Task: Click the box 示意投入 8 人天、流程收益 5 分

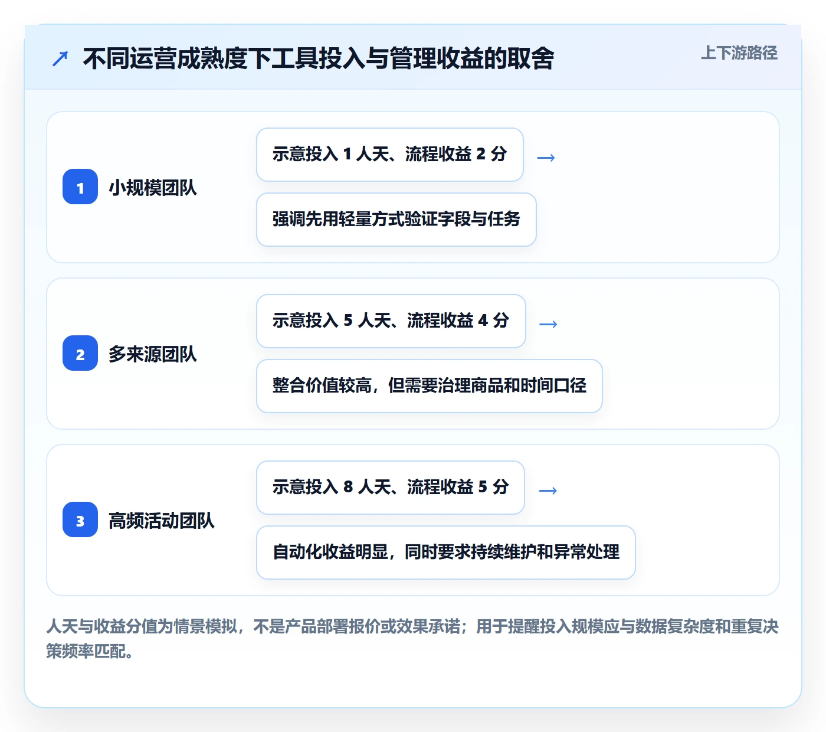Action: tap(391, 488)
